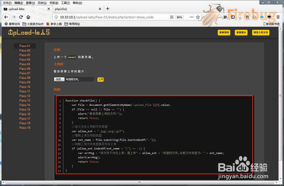Screen dimensions: 284x186
Task: Open the 工具(T) menu
Action: click(65, 3)
